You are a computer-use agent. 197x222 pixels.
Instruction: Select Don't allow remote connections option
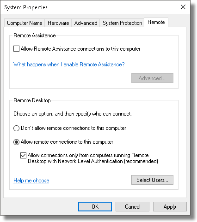tap(16, 128)
